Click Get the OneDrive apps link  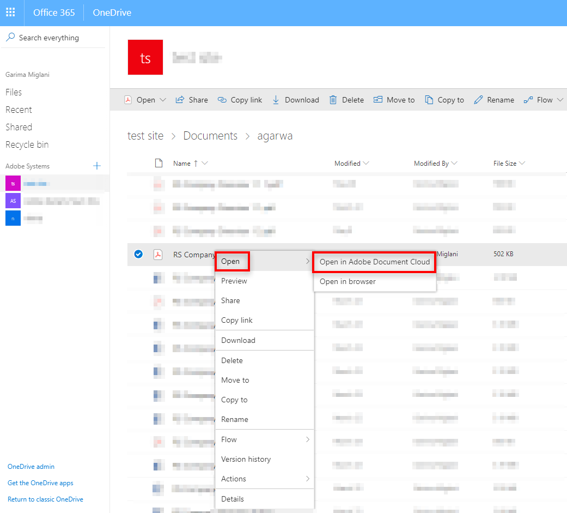pos(40,483)
